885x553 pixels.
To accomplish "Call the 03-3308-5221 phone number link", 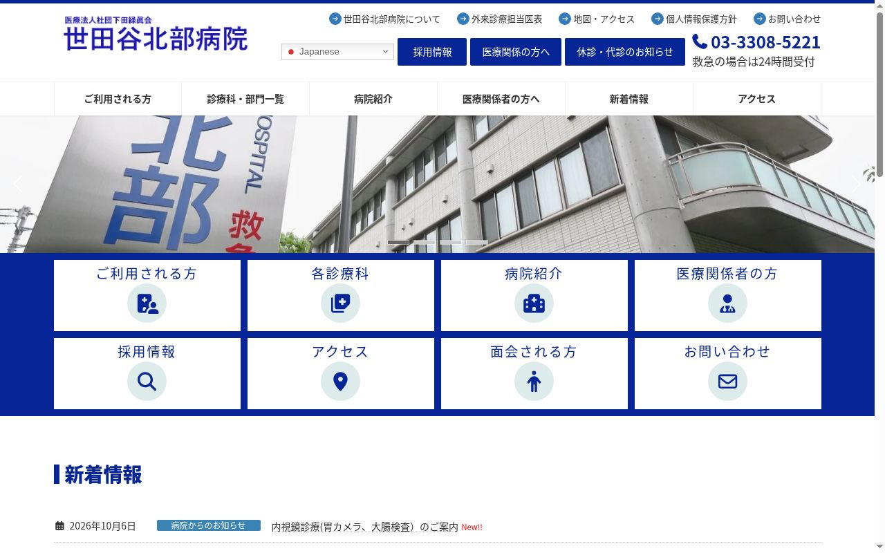I will [x=765, y=42].
